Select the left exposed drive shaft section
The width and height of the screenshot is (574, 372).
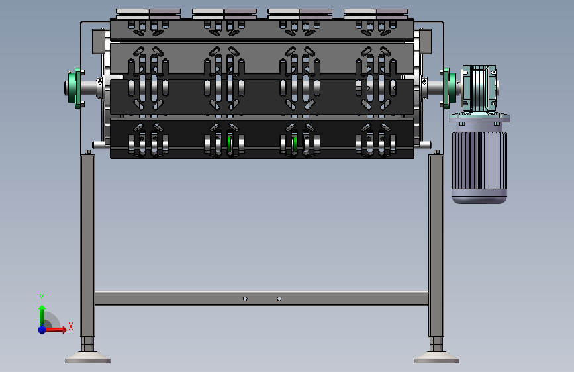pos(89,88)
